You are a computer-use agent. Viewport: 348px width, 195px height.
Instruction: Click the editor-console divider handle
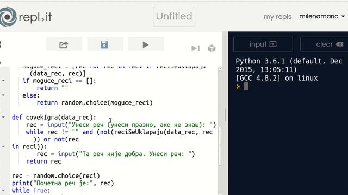pyautogui.click(x=225, y=114)
